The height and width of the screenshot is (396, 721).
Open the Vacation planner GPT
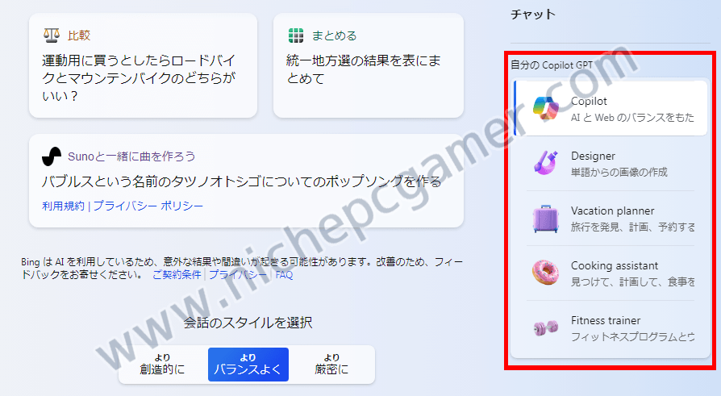(611, 218)
